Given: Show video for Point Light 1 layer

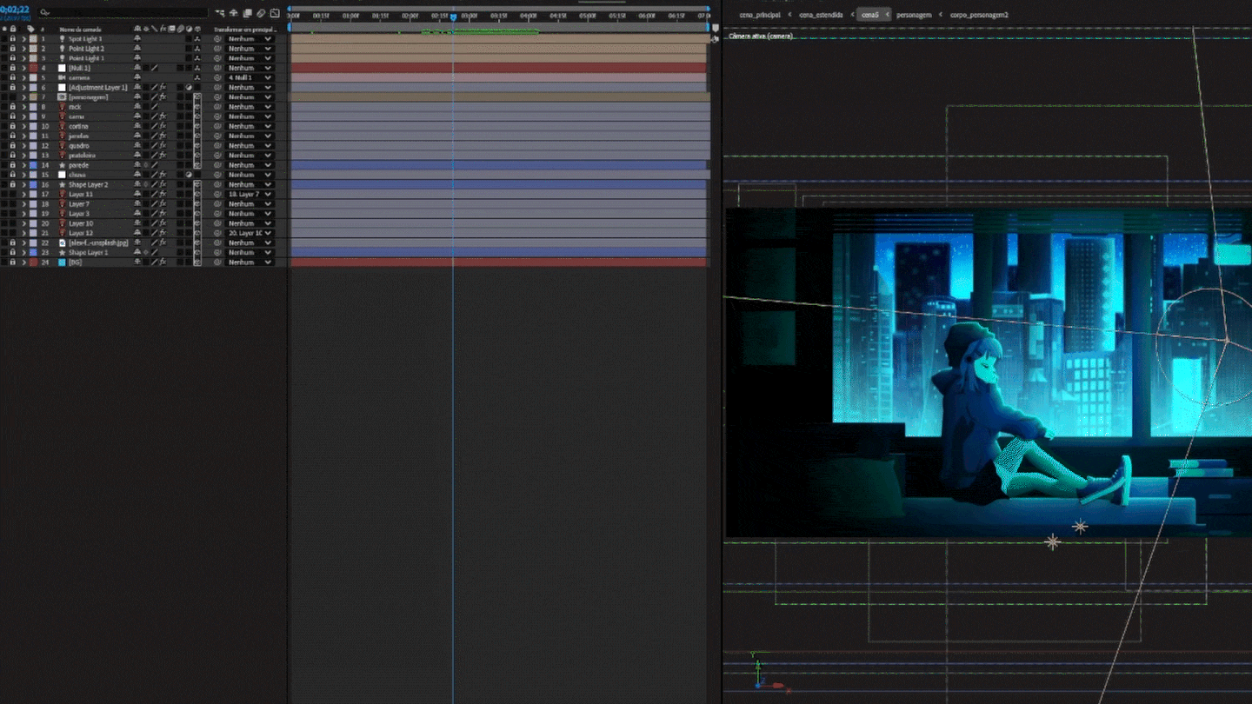Looking at the screenshot, I should pyautogui.click(x=3, y=58).
